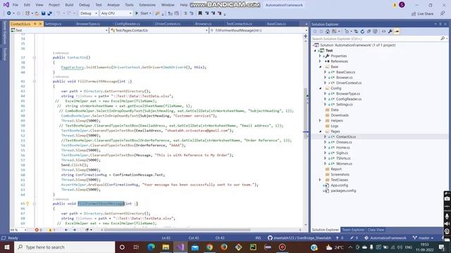Open the Build menu
Viewport: 451px width, 253px height.
[69, 5]
